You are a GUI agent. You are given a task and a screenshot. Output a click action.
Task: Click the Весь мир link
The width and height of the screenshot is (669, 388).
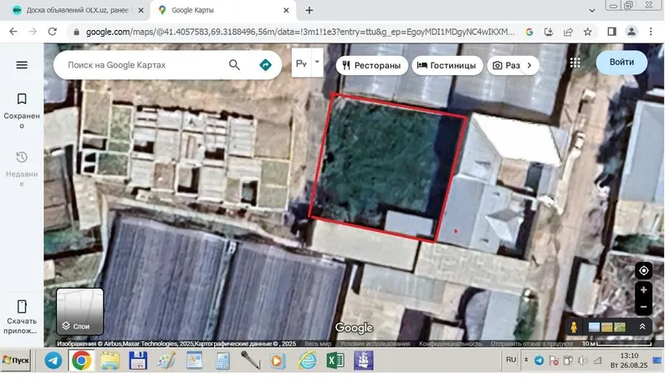click(318, 343)
